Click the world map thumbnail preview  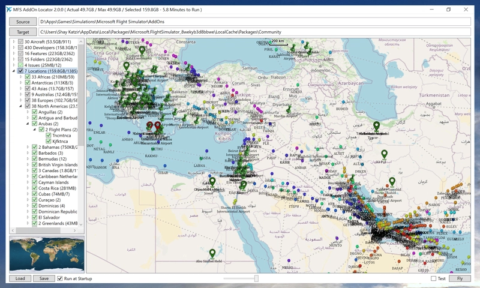click(x=47, y=254)
